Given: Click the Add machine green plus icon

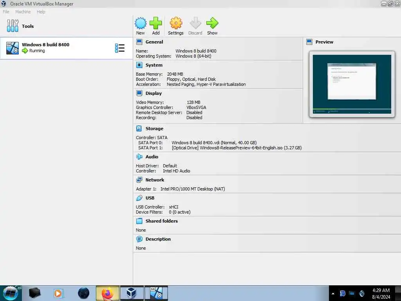Looking at the screenshot, I should click(155, 23).
